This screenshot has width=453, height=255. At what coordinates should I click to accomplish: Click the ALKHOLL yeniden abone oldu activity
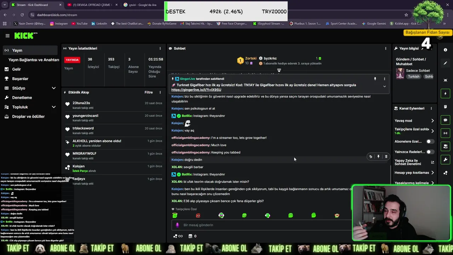coord(113,143)
